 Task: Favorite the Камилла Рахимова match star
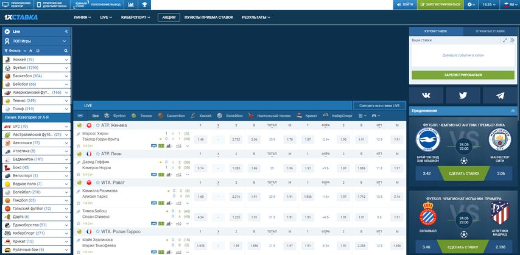79,203
